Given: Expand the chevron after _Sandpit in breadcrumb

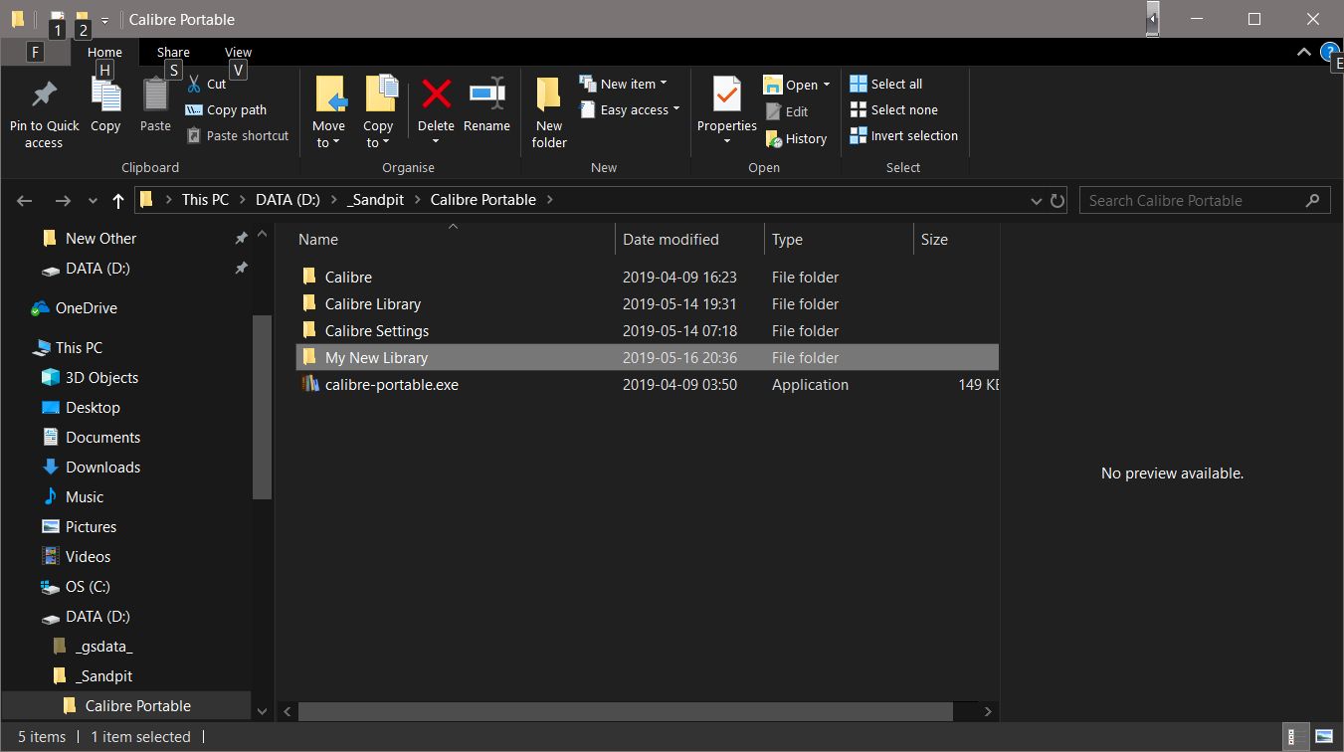Looking at the screenshot, I should coord(417,200).
